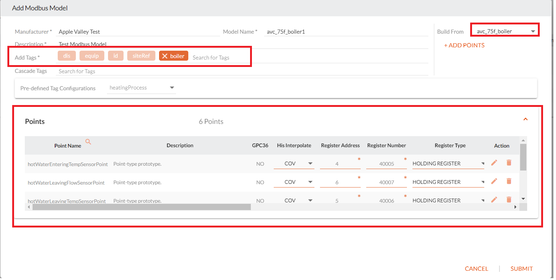Edit the hotWaterLeavingTempSensorPoint row

(x=494, y=200)
